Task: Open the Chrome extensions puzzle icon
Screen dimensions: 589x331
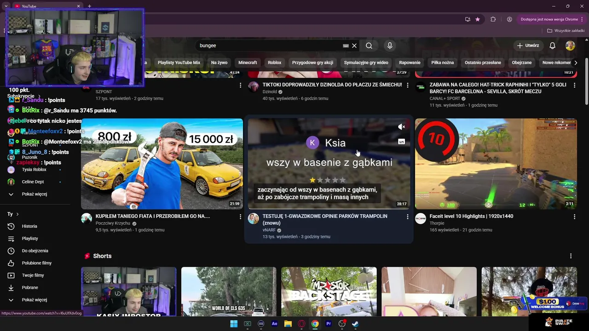Action: coord(493,19)
